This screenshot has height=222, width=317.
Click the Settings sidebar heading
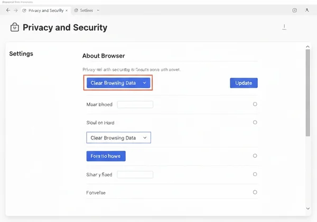(x=21, y=53)
